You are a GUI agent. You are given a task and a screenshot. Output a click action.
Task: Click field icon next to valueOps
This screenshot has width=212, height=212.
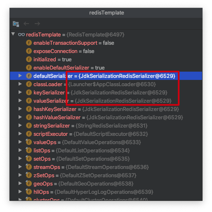pos(29,142)
